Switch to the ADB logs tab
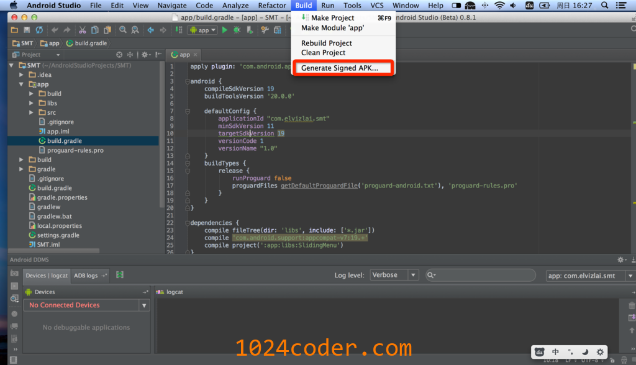 pyautogui.click(x=87, y=275)
